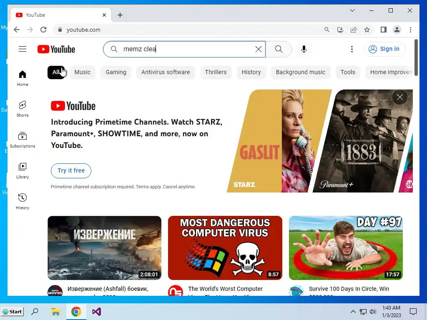Share this page icon in address bar
The image size is (427, 320).
(x=354, y=30)
